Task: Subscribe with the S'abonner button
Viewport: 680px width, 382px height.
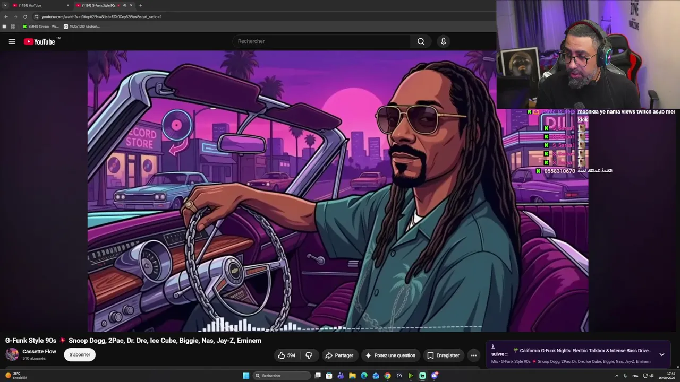Action: tap(80, 355)
